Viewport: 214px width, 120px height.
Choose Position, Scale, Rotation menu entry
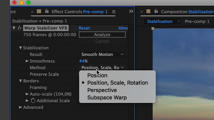tap(117, 83)
